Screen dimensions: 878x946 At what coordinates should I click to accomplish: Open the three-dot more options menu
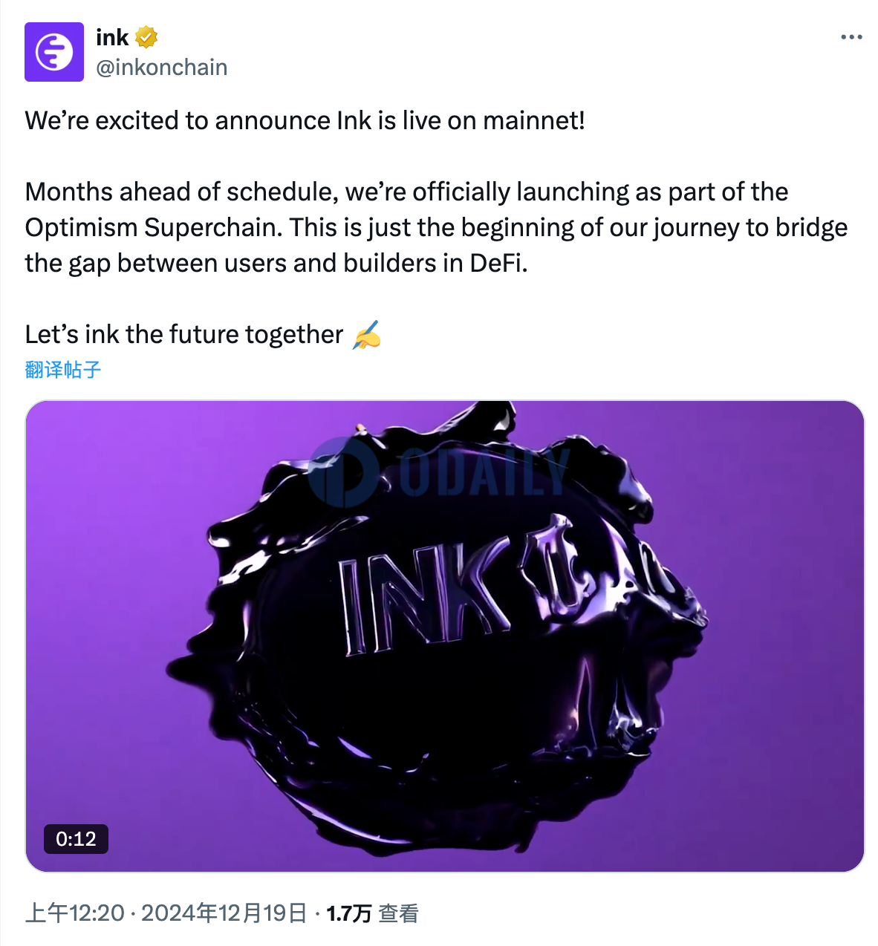pos(851,37)
